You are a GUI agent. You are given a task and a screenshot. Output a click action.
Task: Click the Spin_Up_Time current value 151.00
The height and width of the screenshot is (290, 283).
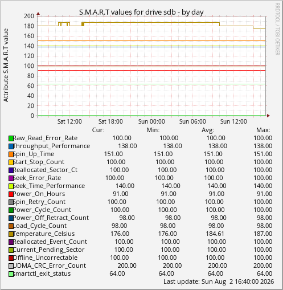[113, 154]
